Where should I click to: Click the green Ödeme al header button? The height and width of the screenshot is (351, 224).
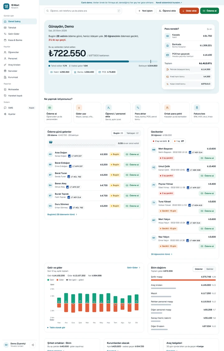coord(209,11)
